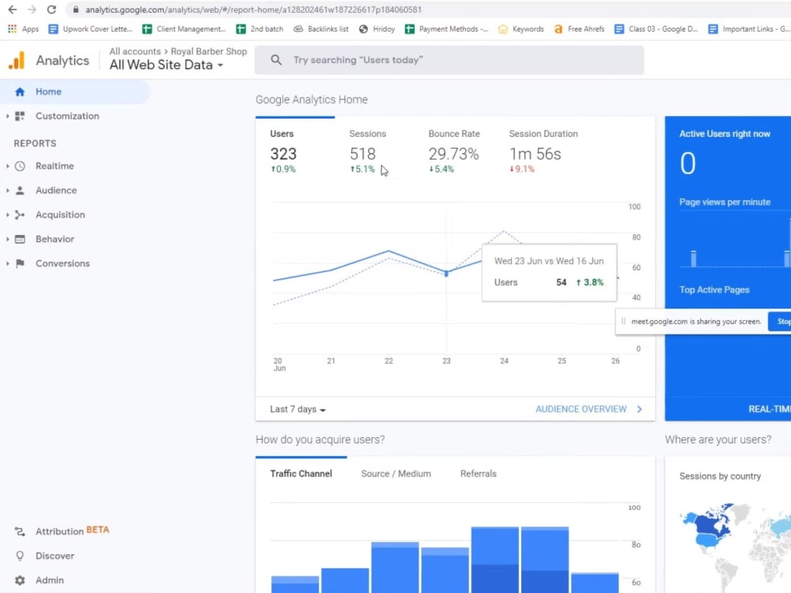Click Stop sharing in the meet.google.com bar
Viewport: 791px width, 593px height.
(x=780, y=322)
